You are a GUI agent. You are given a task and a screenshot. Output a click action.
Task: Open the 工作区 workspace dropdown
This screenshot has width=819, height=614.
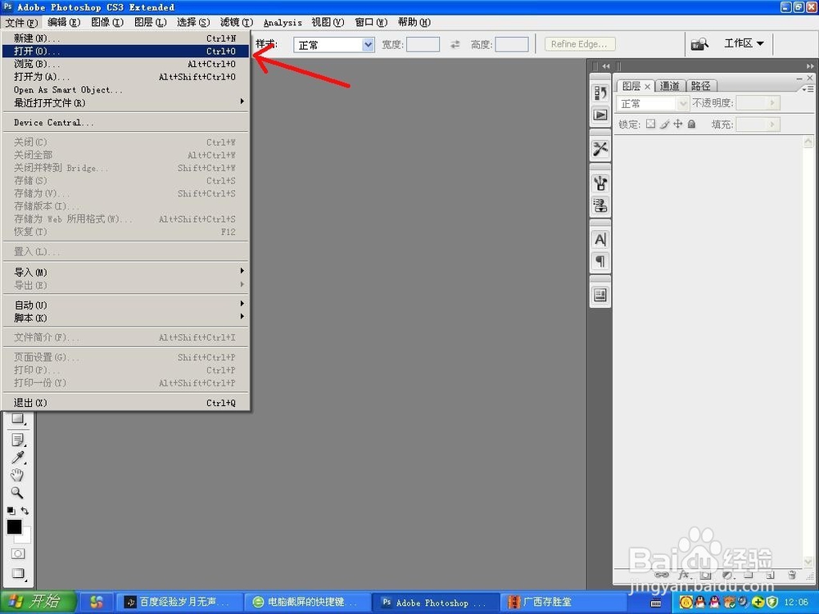pos(744,43)
